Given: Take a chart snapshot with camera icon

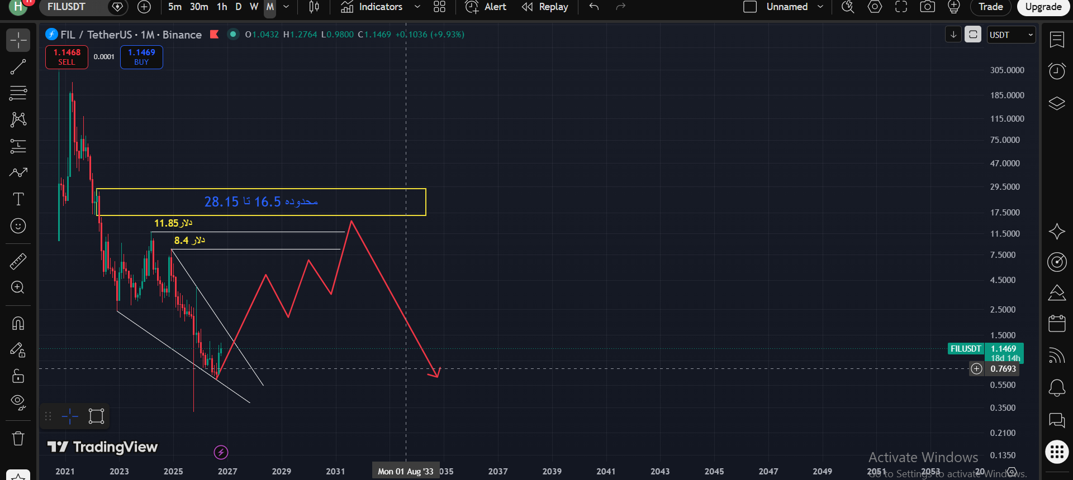Looking at the screenshot, I should (x=927, y=7).
